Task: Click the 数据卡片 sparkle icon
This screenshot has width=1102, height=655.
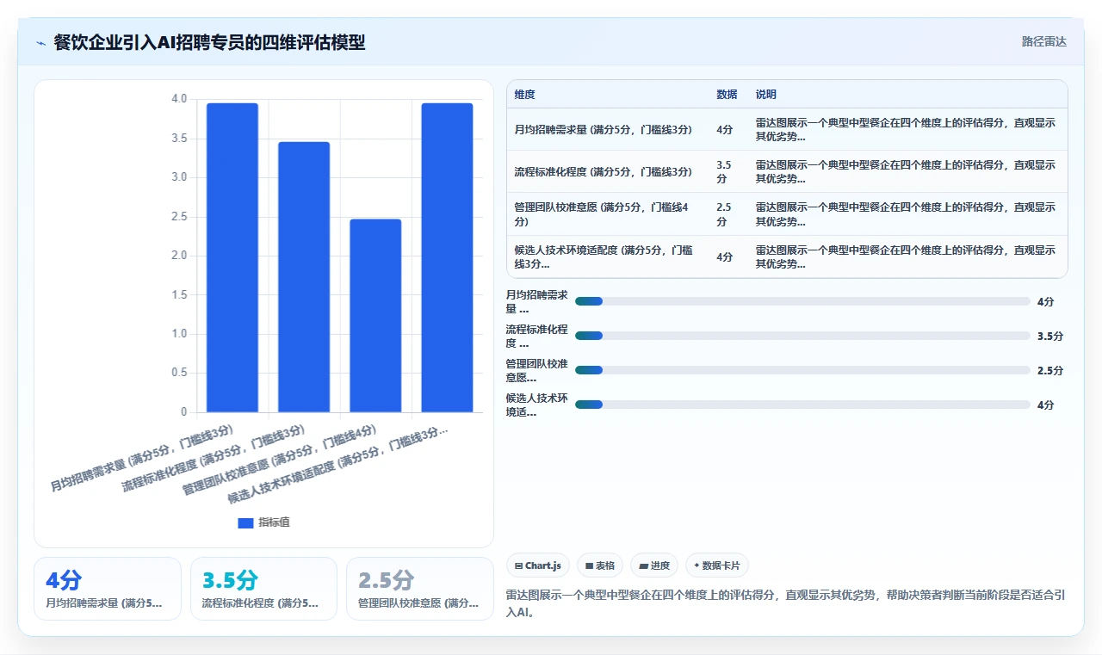Action: 696,565
